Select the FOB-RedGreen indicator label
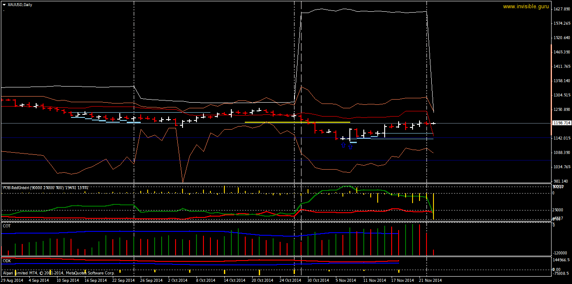Screen dimensions: 572x284 (45, 188)
